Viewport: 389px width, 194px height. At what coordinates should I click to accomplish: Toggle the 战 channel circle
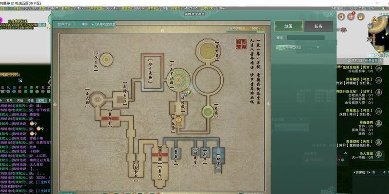click(20, 91)
